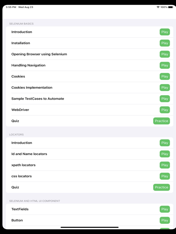Play the Cookies lesson
The width and height of the screenshot is (176, 234).
click(165, 76)
